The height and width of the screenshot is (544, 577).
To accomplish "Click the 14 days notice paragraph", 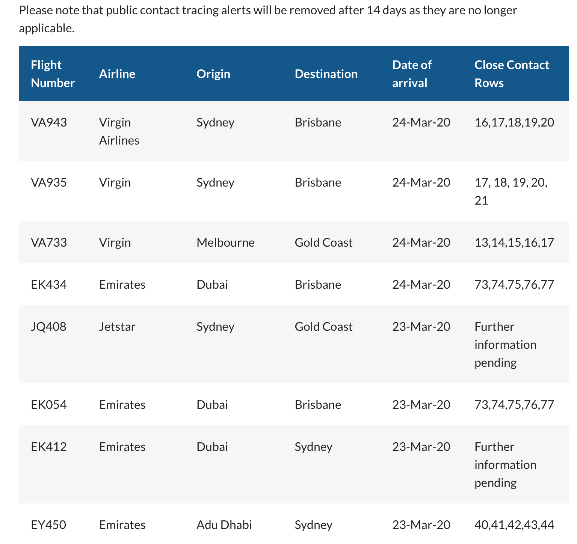I will (268, 19).
